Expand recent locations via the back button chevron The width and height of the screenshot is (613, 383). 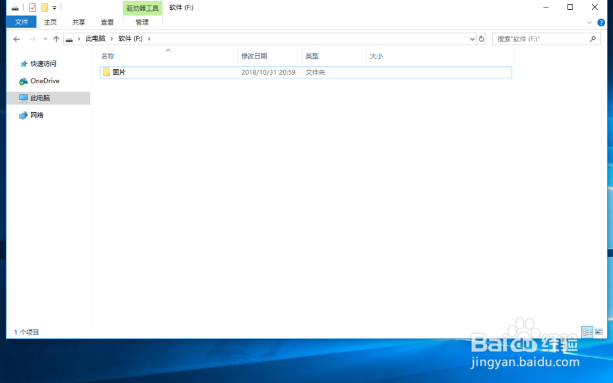tap(44, 39)
